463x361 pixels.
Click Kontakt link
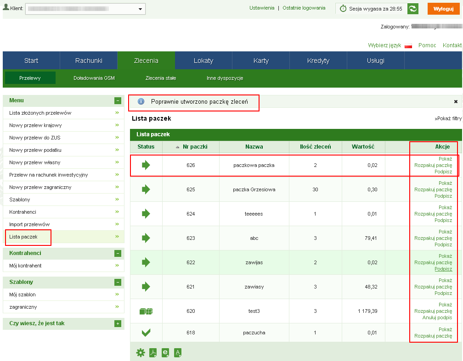click(452, 45)
